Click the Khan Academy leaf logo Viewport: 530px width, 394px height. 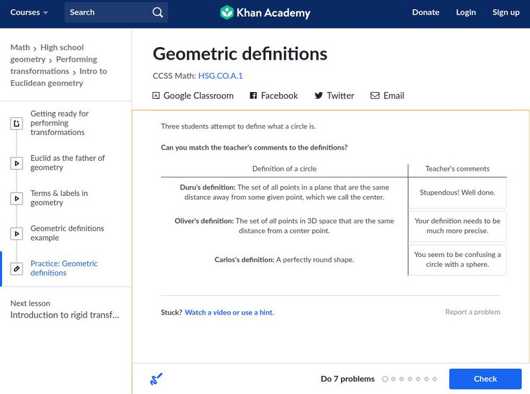(x=229, y=12)
